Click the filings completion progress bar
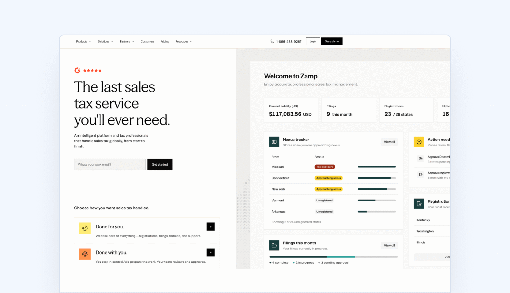The height and width of the screenshot is (293, 510). click(334, 257)
